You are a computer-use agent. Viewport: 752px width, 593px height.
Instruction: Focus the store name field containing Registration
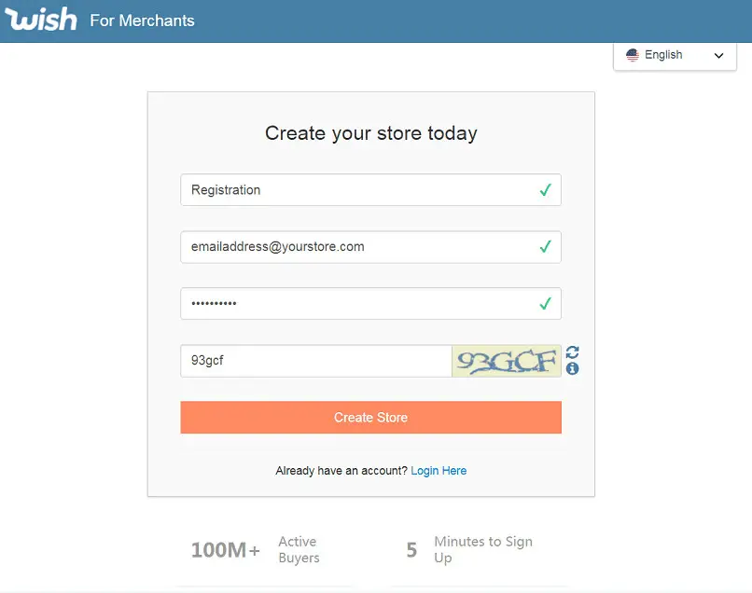355,190
